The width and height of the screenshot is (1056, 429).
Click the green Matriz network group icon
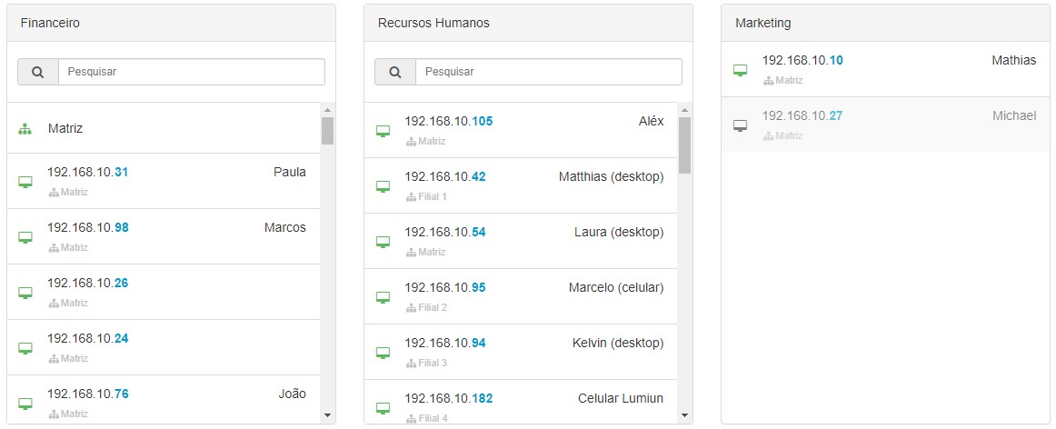pos(25,129)
